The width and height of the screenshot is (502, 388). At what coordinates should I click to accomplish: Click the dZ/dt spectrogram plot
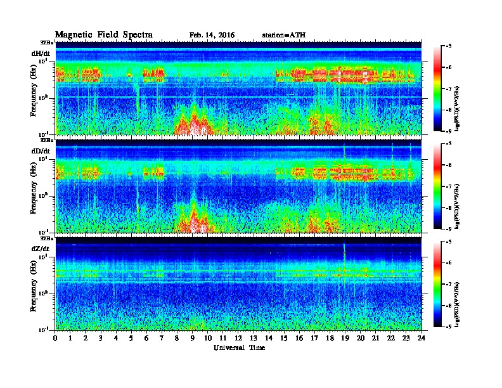pos(238,283)
